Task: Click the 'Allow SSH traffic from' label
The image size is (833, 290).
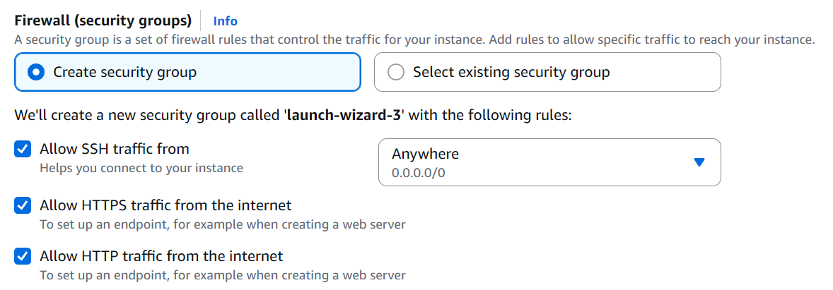Action: coord(115,149)
